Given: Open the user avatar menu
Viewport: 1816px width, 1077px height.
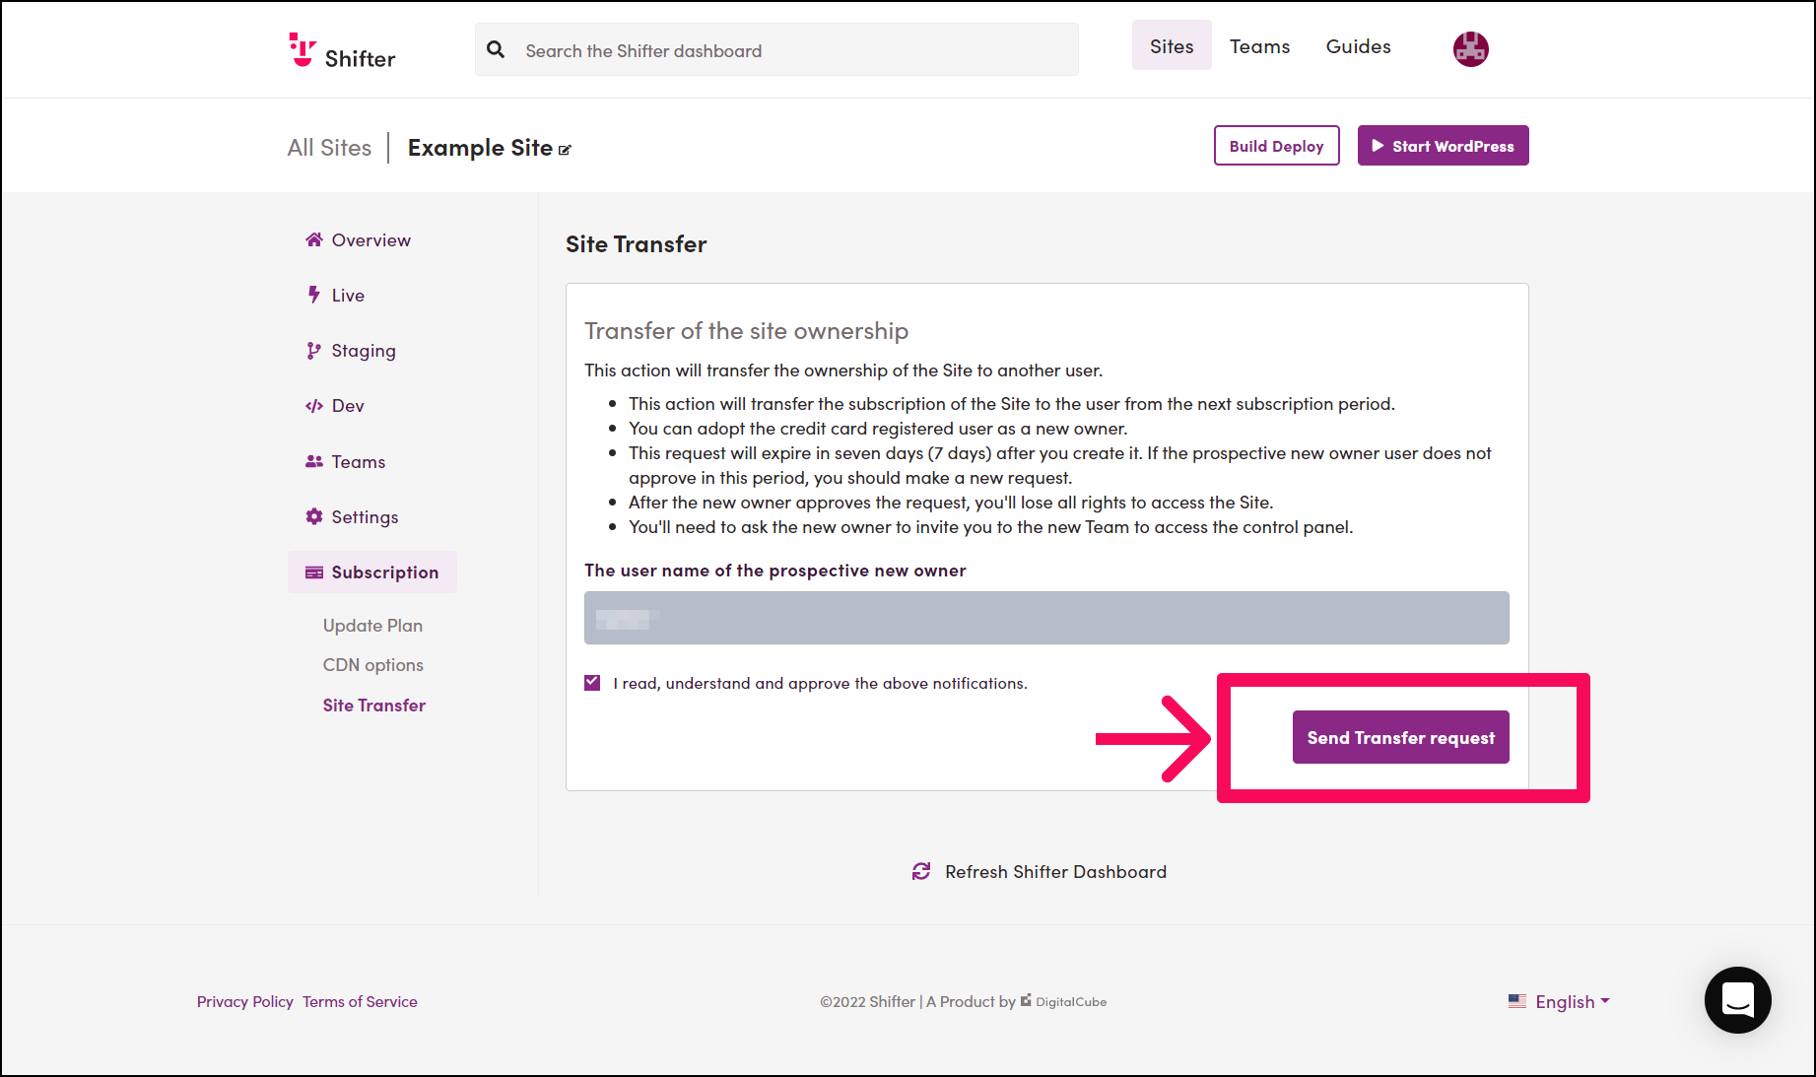Looking at the screenshot, I should [1470, 48].
